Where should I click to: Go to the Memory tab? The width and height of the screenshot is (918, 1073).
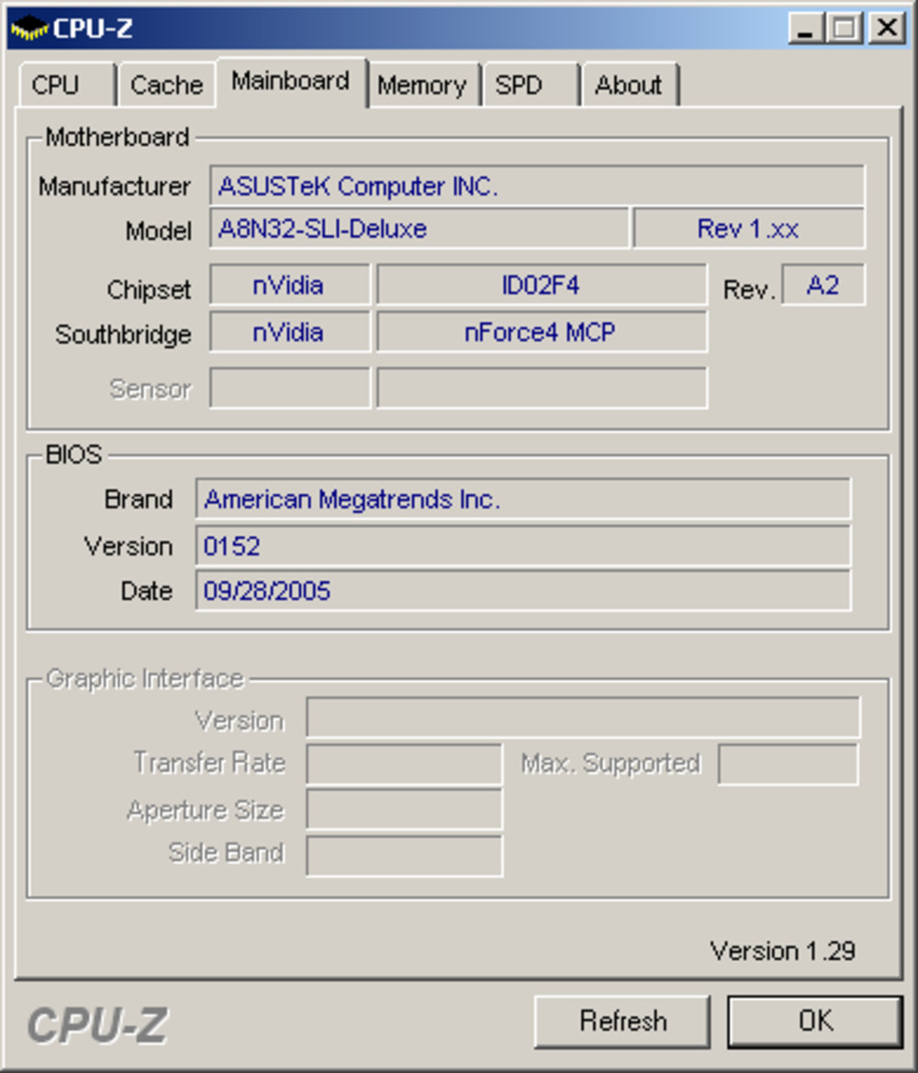click(x=422, y=84)
